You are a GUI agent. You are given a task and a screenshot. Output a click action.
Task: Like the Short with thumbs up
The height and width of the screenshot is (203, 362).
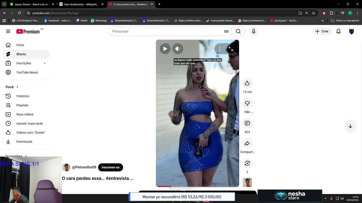(247, 83)
